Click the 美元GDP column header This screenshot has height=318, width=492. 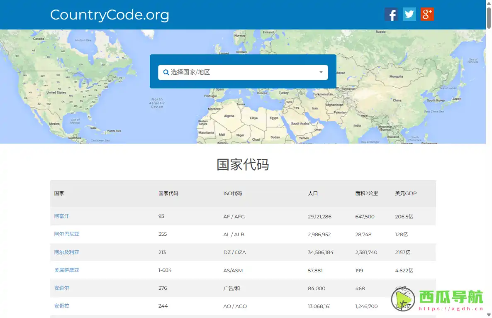click(406, 193)
